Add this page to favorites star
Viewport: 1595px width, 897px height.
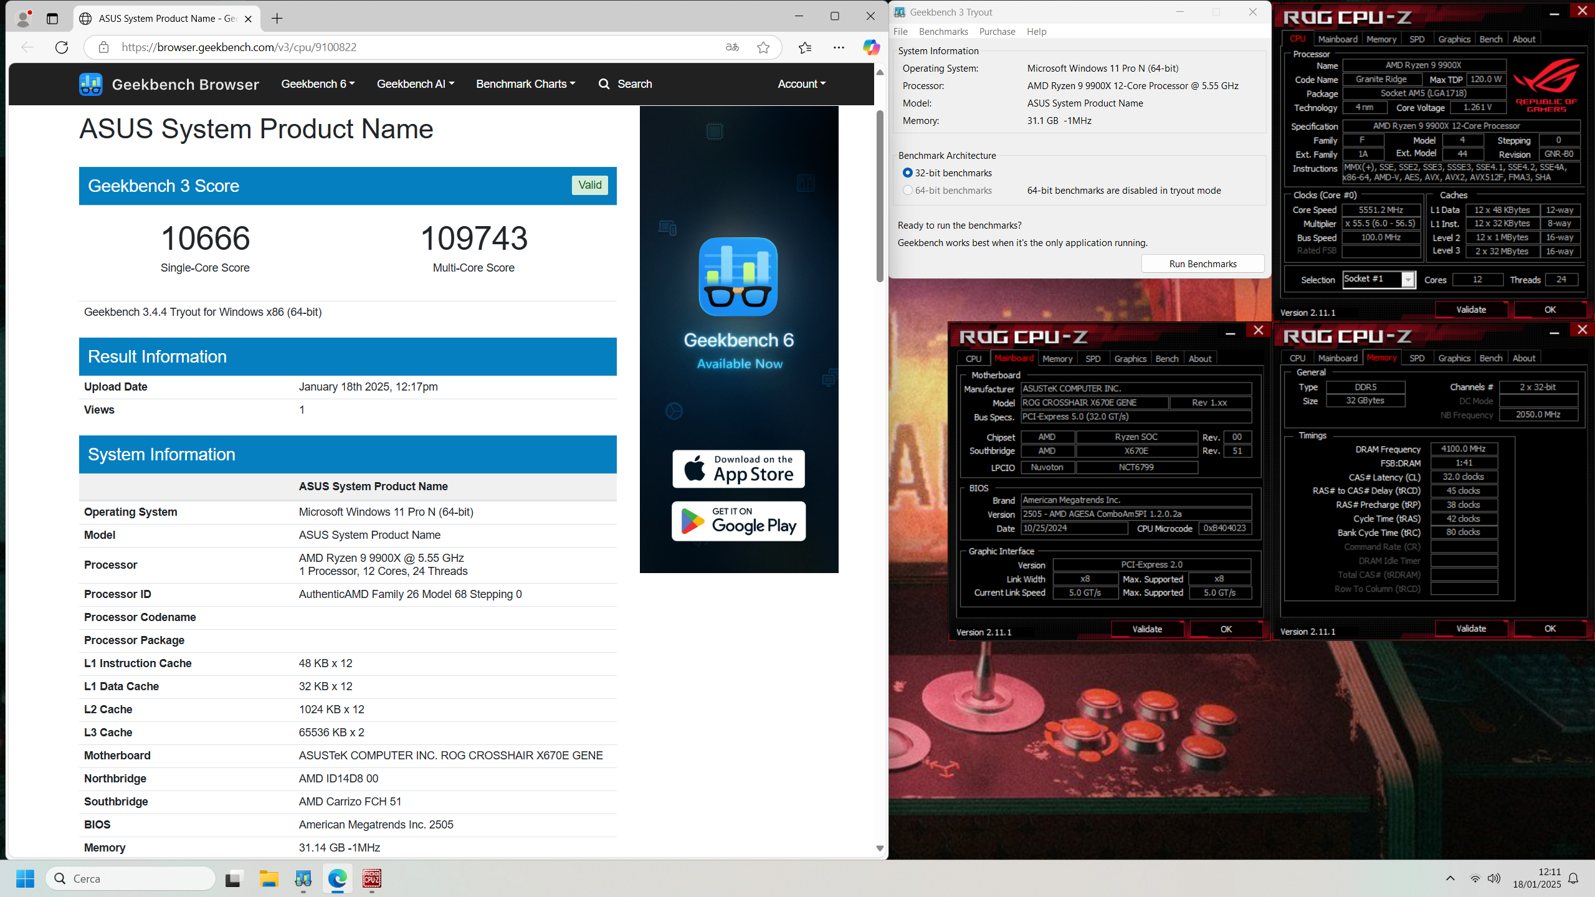[x=763, y=47]
